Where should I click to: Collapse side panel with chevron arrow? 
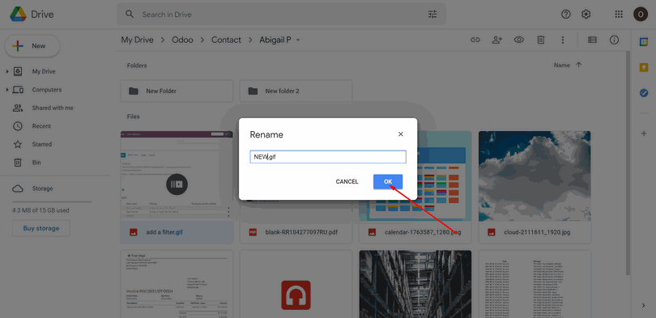(x=644, y=306)
